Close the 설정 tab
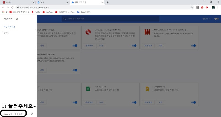The height and width of the screenshot is (117, 221). [68, 2]
